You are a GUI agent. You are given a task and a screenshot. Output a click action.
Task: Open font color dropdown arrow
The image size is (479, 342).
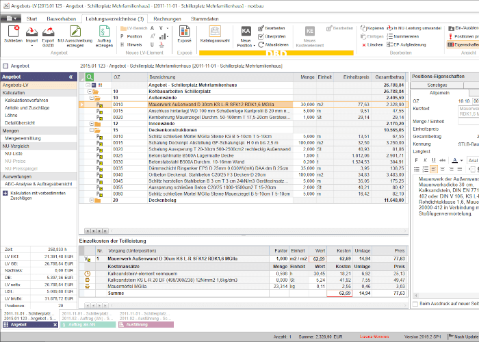tap(461, 160)
